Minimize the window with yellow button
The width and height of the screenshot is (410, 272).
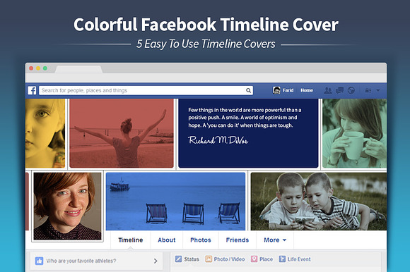[x=38, y=68]
